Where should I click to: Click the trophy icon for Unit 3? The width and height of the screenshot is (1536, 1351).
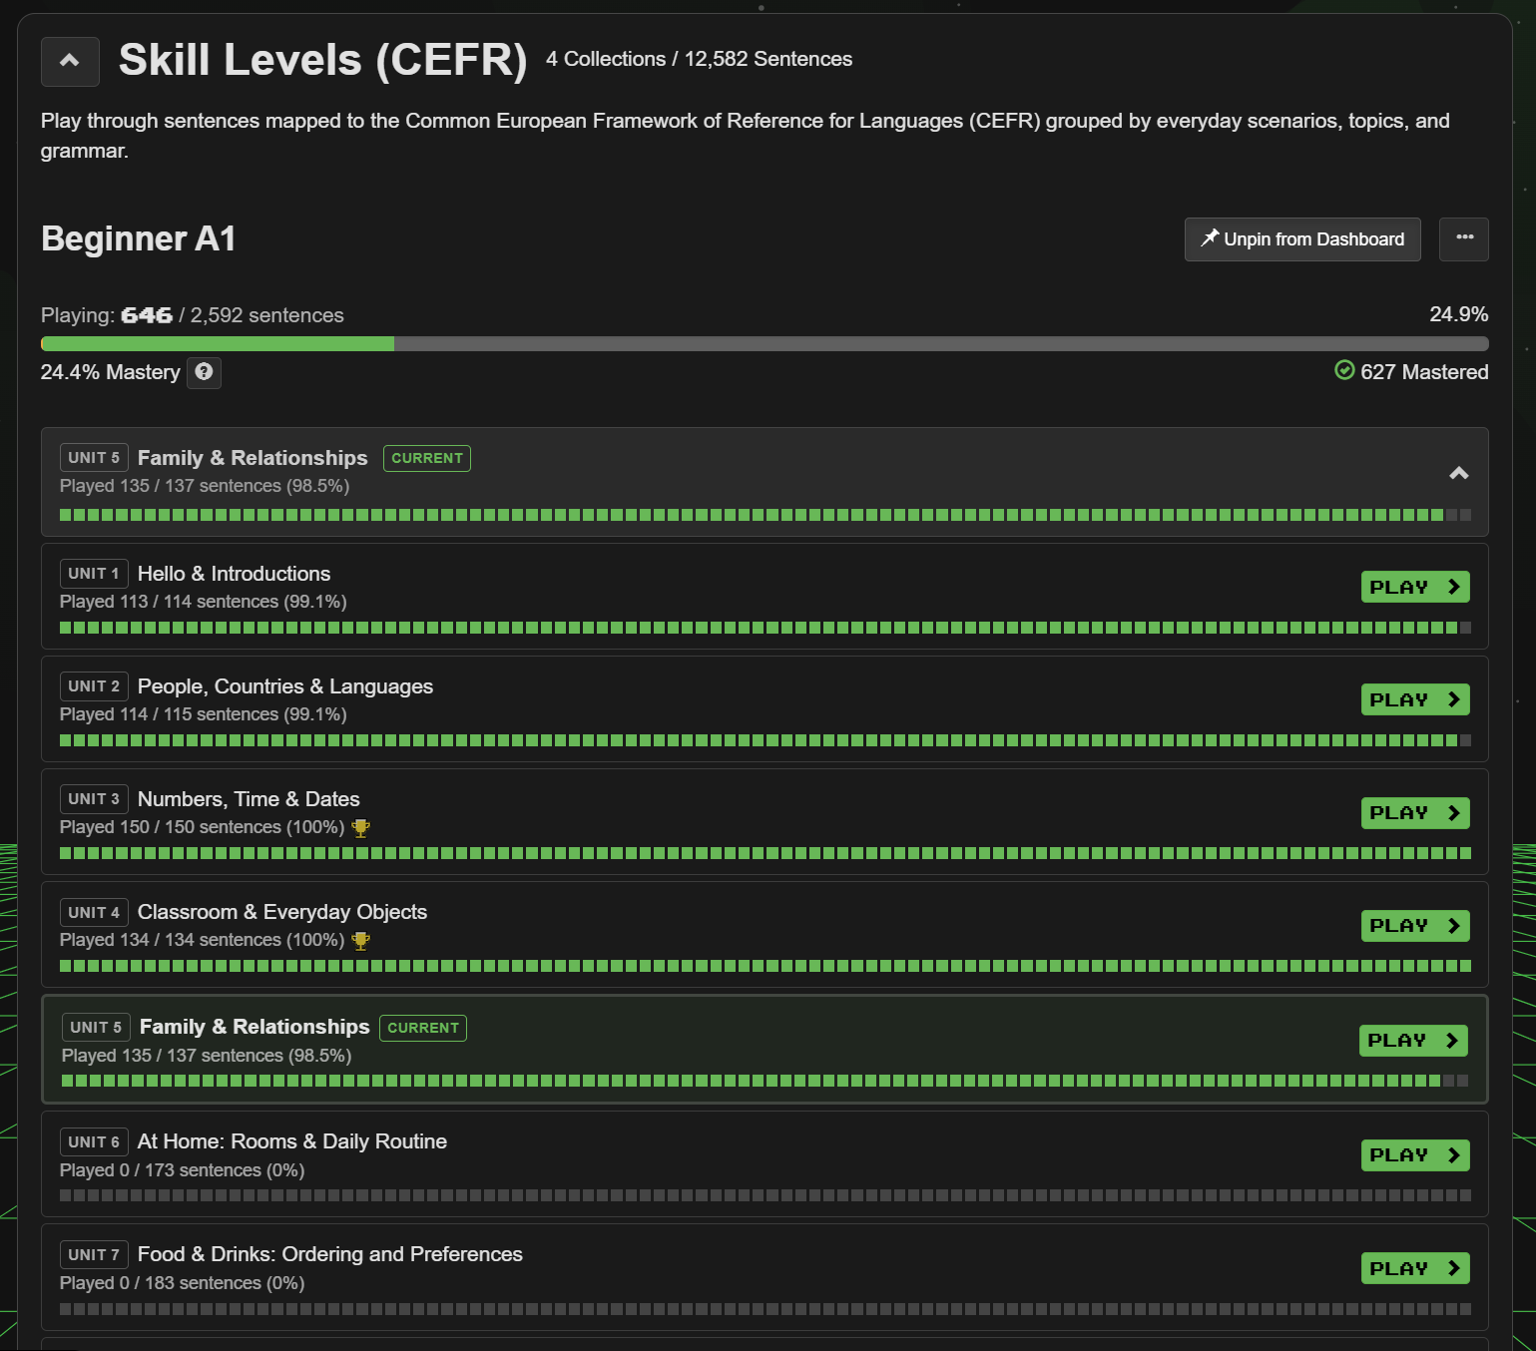tap(361, 828)
